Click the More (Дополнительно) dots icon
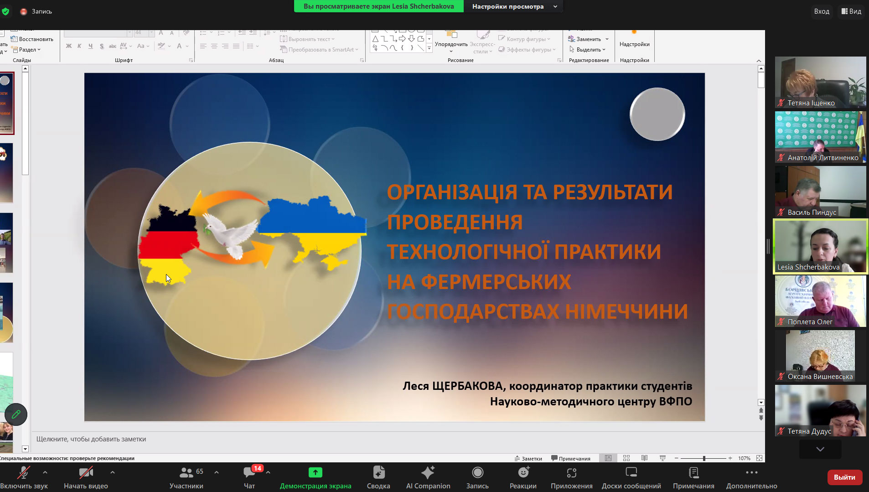 pyautogui.click(x=752, y=472)
